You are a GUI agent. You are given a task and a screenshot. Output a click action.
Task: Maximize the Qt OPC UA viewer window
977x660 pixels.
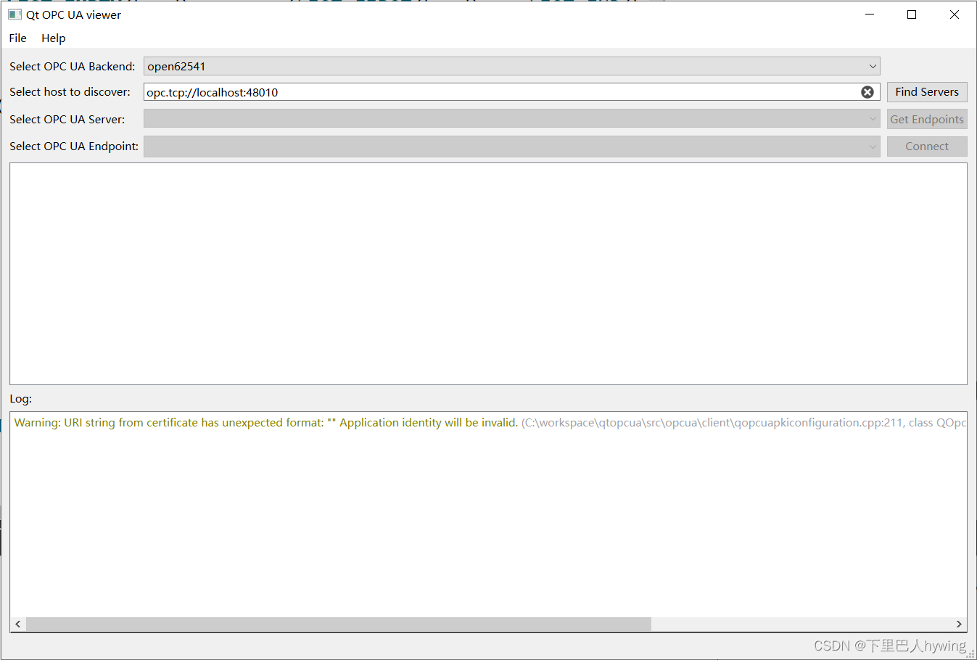912,15
